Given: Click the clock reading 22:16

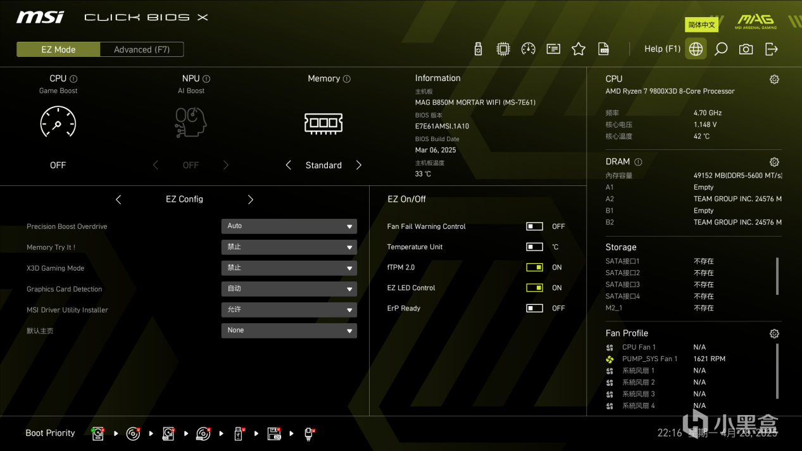Looking at the screenshot, I should pos(670,433).
